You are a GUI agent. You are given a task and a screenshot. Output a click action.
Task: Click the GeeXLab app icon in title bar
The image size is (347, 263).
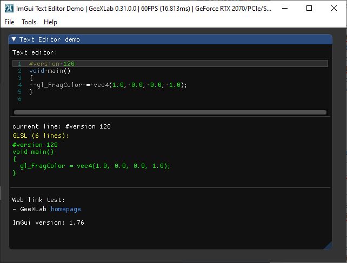click(x=9, y=9)
